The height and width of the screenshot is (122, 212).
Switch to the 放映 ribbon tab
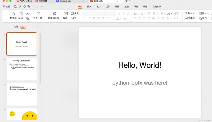(x=127, y=6)
